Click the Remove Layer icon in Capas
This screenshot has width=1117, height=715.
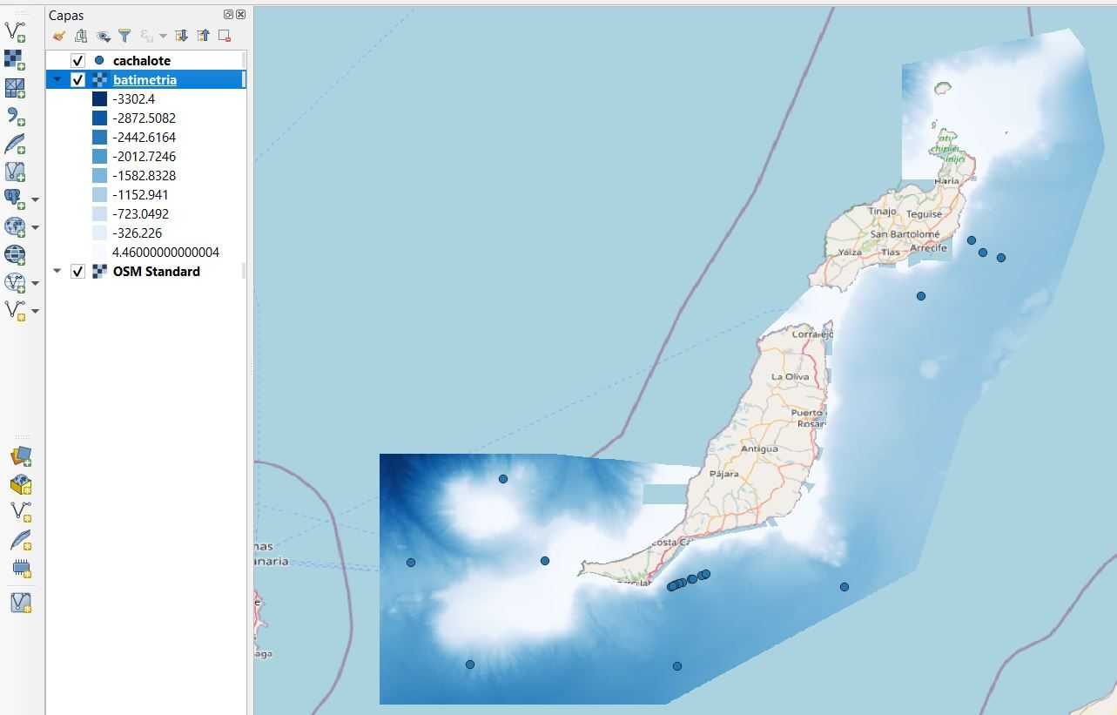tap(225, 37)
